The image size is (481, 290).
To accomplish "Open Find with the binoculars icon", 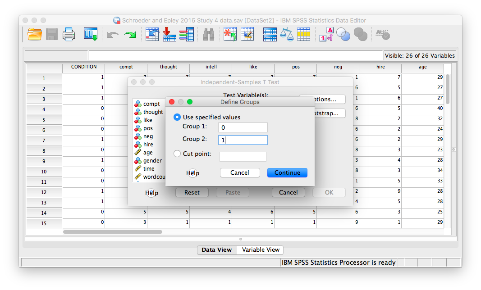I will coord(209,35).
